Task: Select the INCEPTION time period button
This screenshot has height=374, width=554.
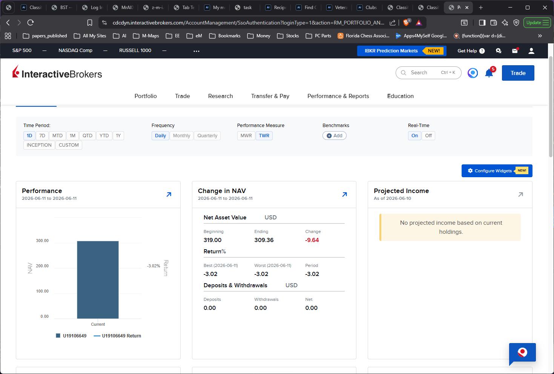Action: (x=39, y=145)
